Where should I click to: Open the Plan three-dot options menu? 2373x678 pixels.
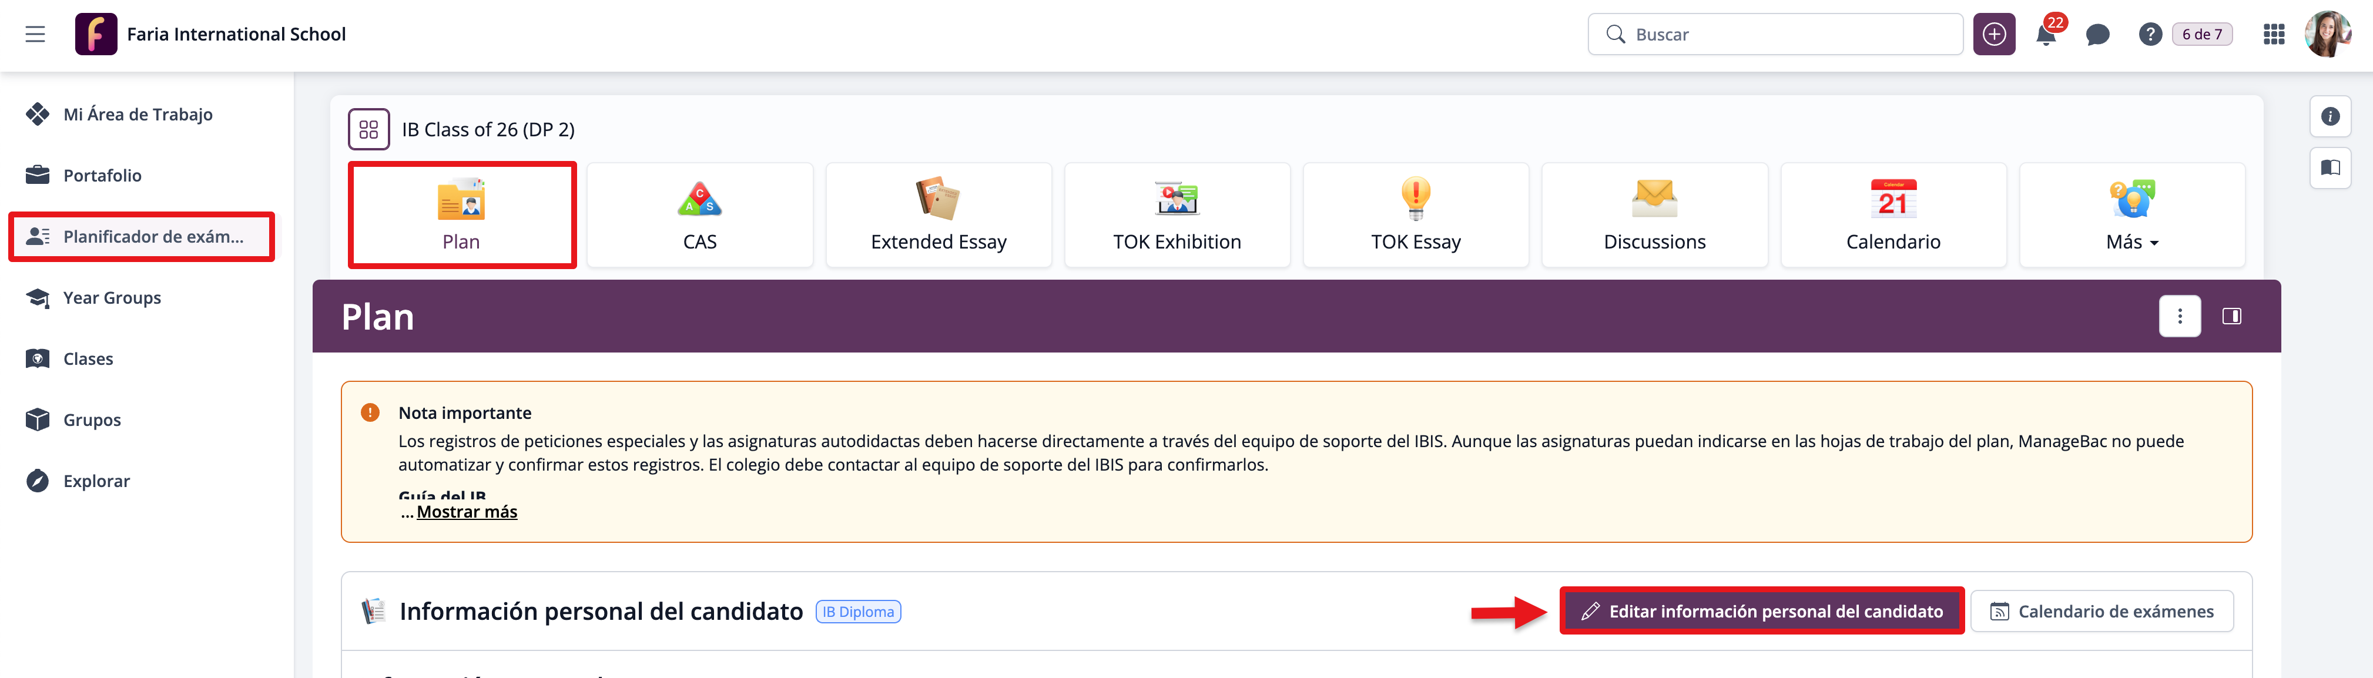coord(2180,317)
